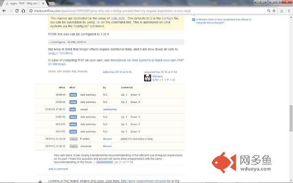Open JacksonHunt link in the accept row
293x183 pixels.
[x=110, y=109]
